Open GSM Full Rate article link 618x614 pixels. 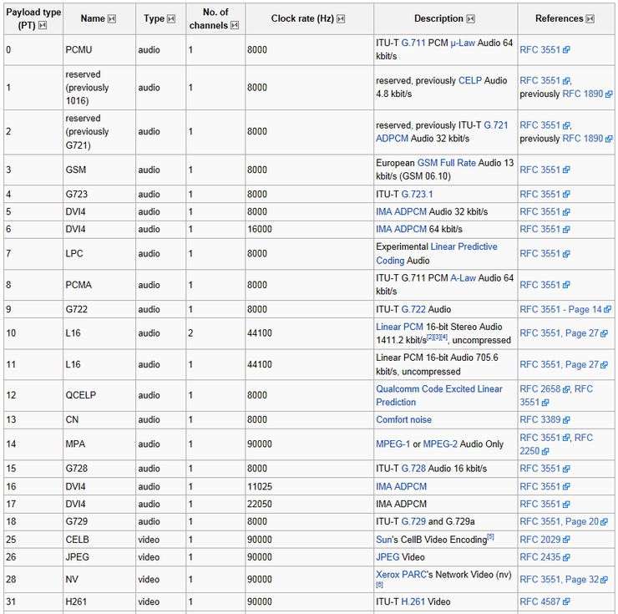[x=446, y=163]
